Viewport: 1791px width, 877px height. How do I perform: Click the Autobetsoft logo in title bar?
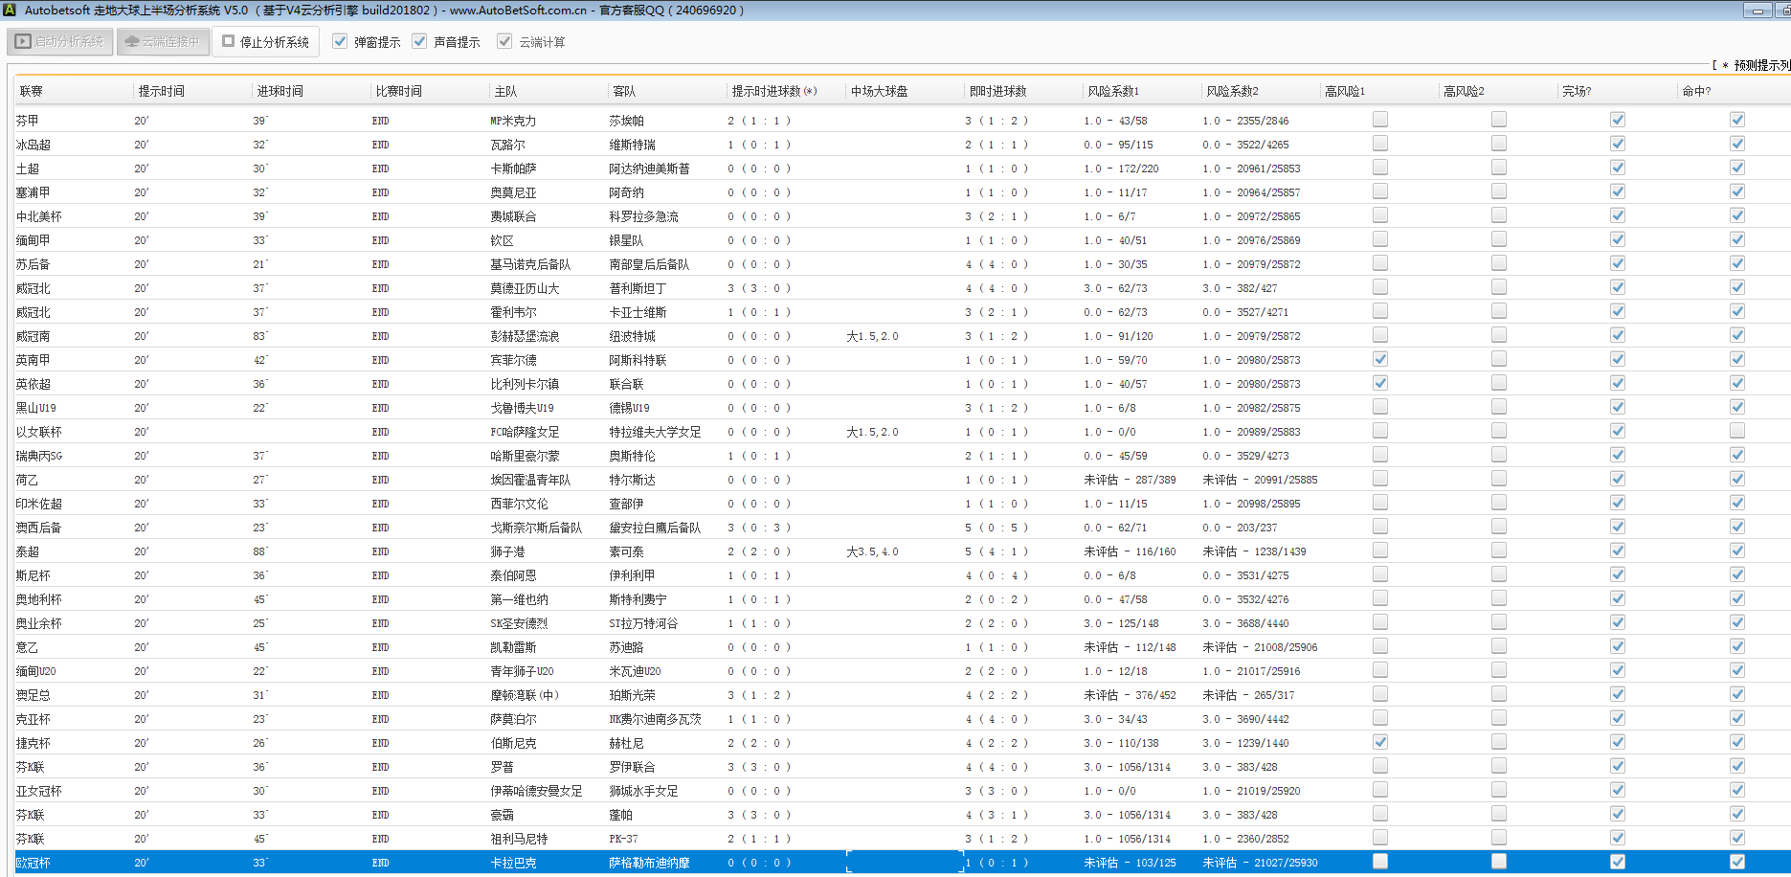pos(10,11)
